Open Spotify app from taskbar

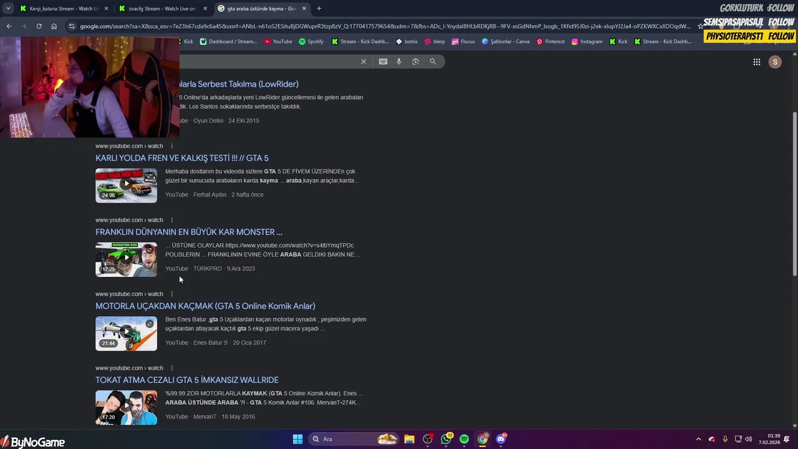[x=464, y=439]
